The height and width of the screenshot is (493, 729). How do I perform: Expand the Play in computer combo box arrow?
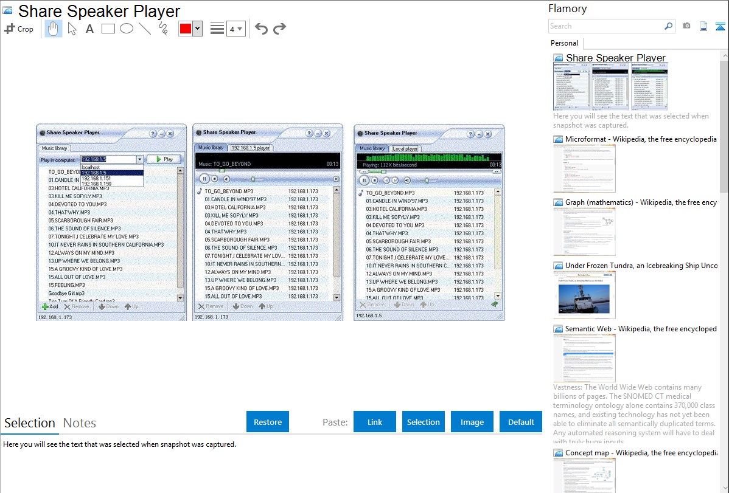139,159
